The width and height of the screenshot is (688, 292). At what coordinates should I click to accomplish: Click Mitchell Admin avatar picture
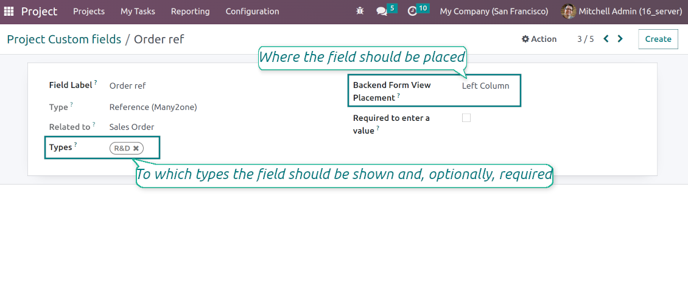[x=568, y=12]
